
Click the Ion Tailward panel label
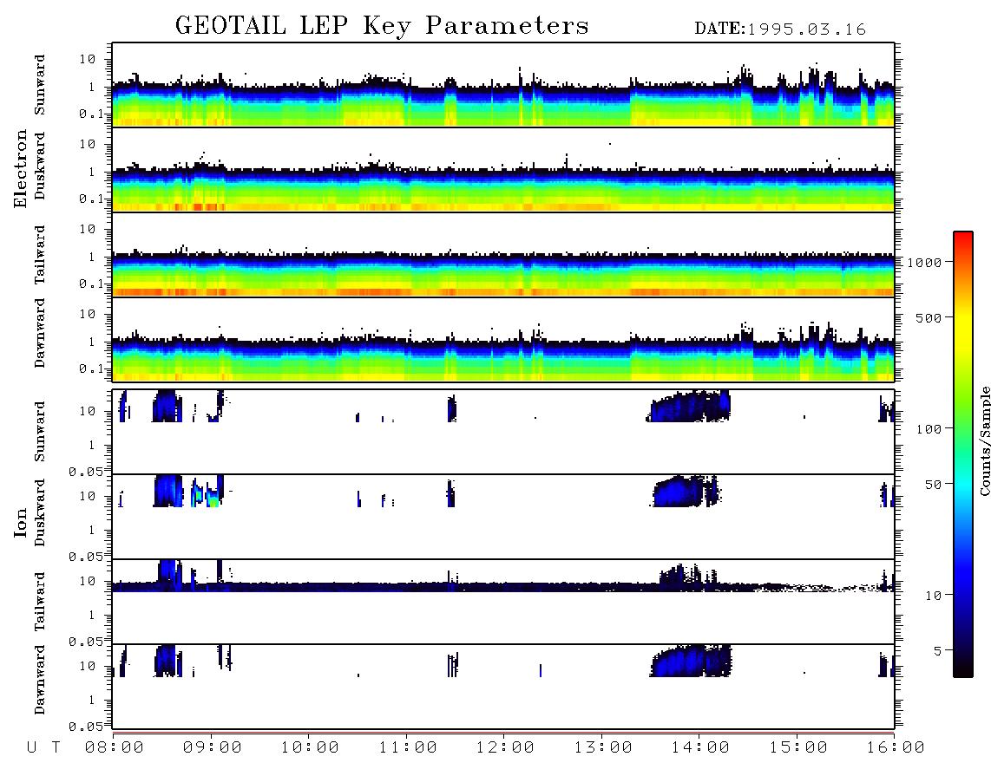[40, 602]
